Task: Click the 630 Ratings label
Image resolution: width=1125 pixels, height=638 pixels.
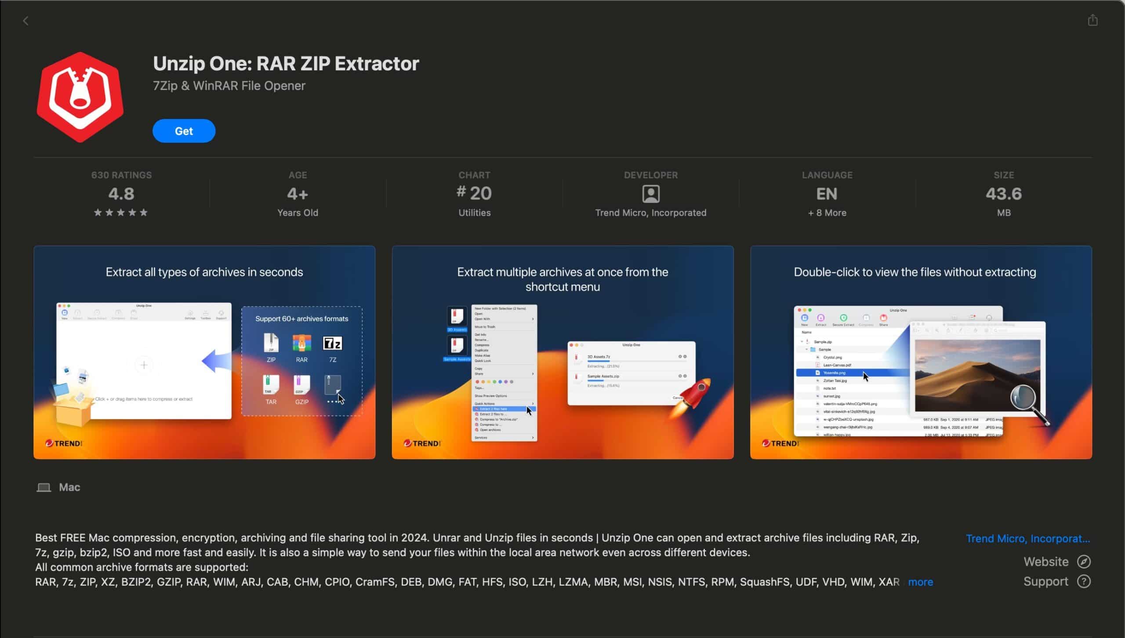Action: (121, 175)
